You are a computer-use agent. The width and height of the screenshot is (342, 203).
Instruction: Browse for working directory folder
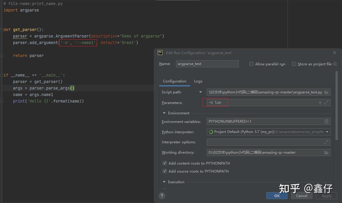(326, 152)
